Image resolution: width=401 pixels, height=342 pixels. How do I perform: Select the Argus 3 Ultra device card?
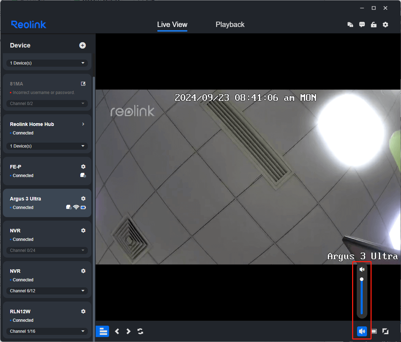47,203
